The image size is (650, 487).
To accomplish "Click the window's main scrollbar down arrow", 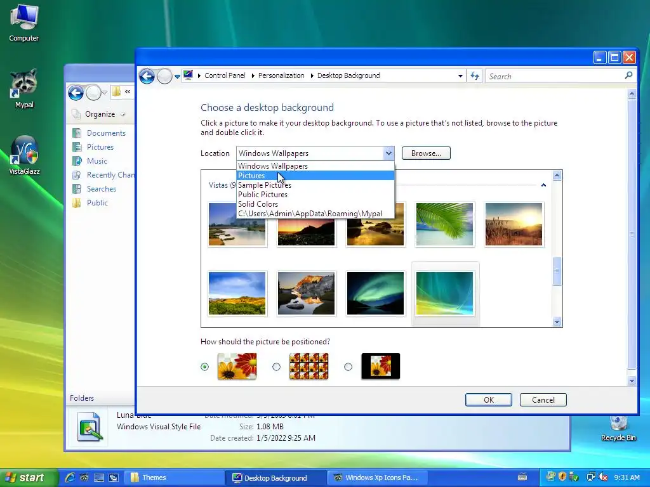I will click(632, 380).
